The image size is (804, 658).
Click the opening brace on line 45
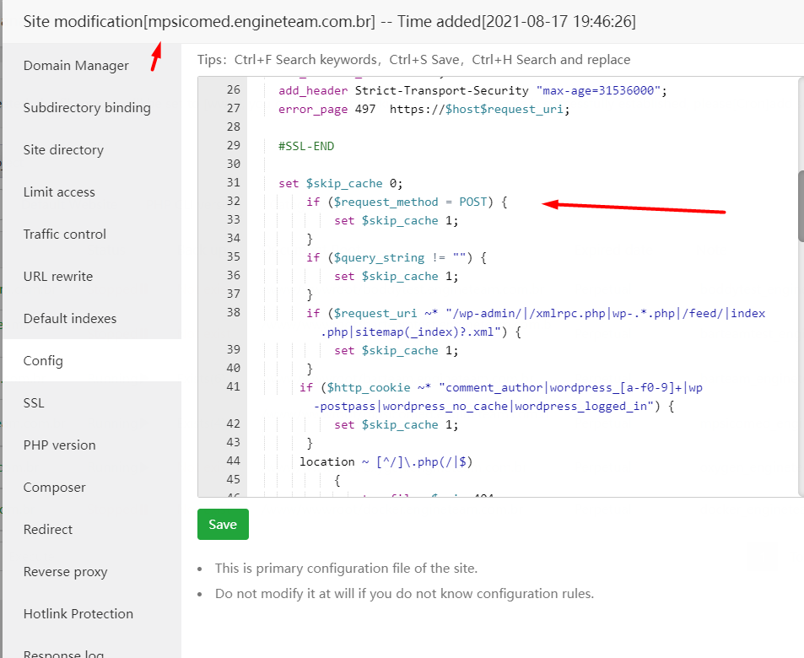(337, 481)
